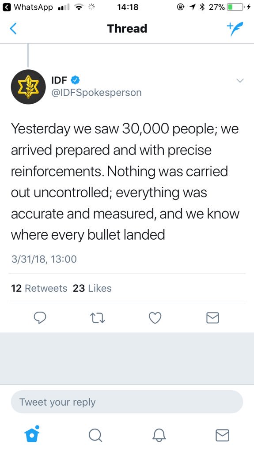The height and width of the screenshot is (452, 254).
Task: Open the Messages envelope tab
Action: (223, 435)
